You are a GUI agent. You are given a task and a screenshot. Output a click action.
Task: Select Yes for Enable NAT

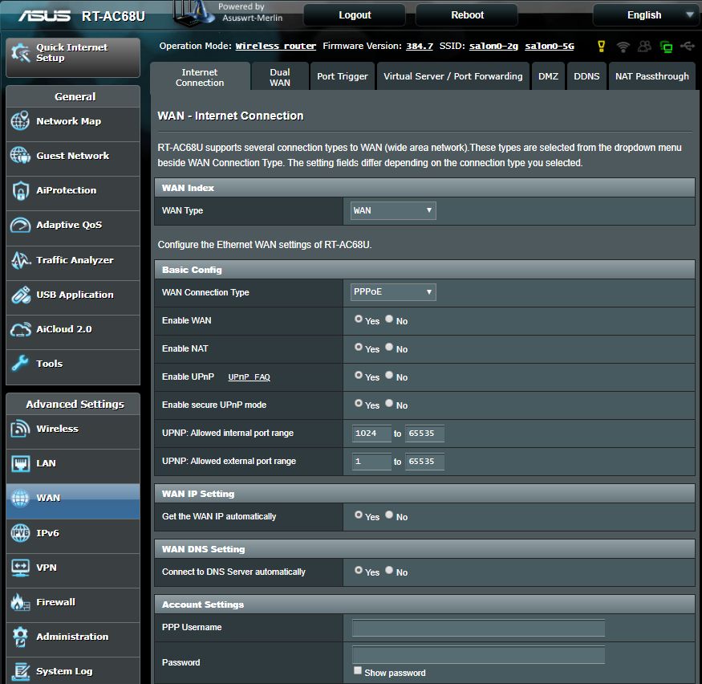(358, 347)
